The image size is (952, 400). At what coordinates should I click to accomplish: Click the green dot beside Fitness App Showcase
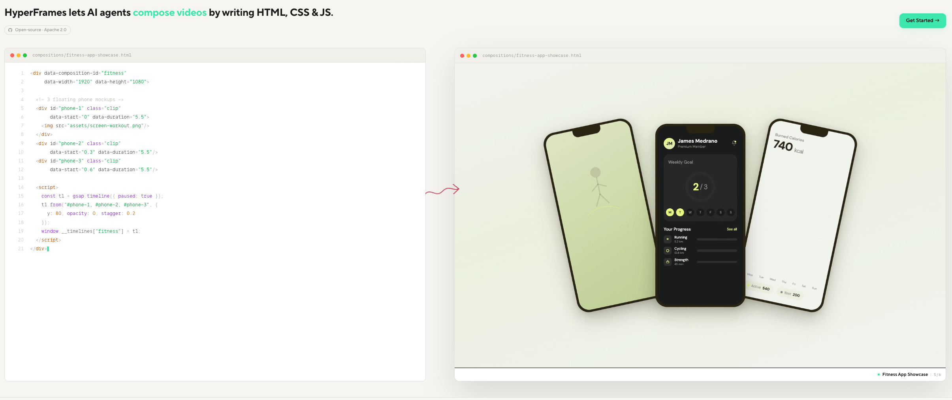pos(879,375)
